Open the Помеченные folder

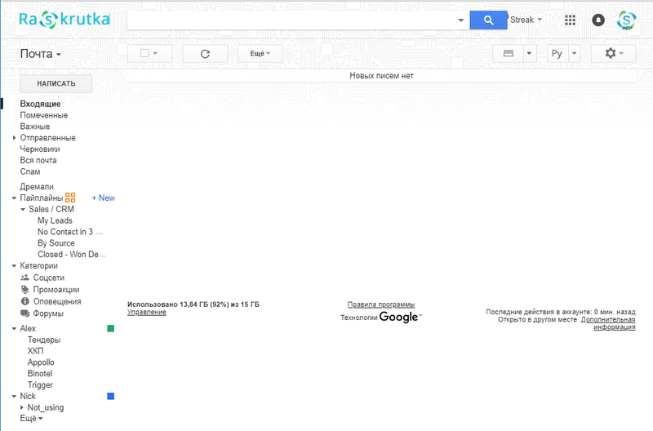point(44,115)
